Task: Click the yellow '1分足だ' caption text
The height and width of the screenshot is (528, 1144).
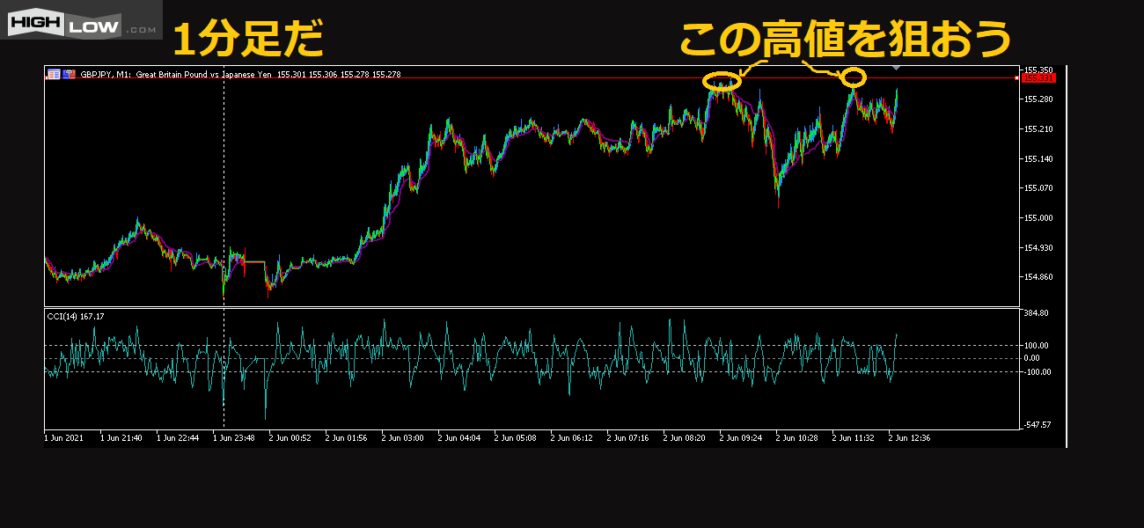Action: tap(247, 40)
